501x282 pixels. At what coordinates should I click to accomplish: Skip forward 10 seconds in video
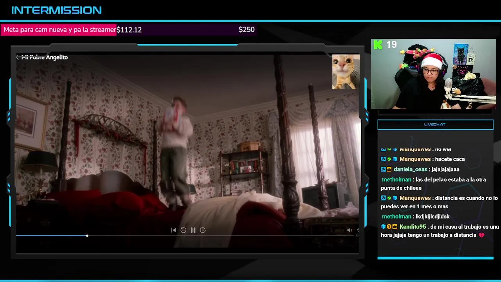click(x=203, y=230)
